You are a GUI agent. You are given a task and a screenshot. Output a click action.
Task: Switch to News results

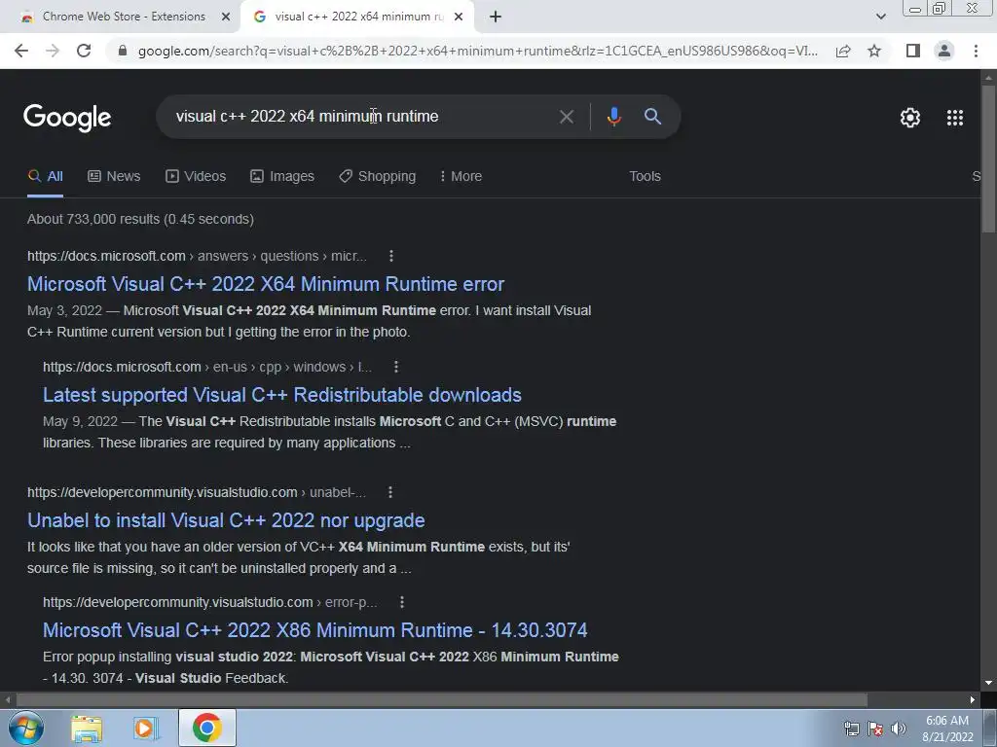pyautogui.click(x=114, y=177)
